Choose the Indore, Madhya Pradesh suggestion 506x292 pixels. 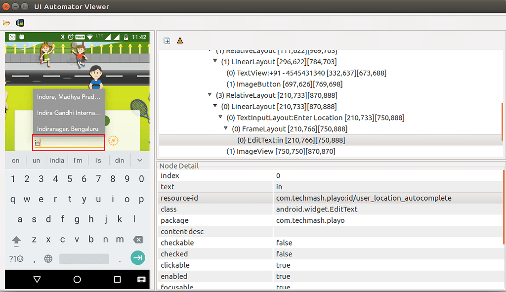[x=69, y=97]
